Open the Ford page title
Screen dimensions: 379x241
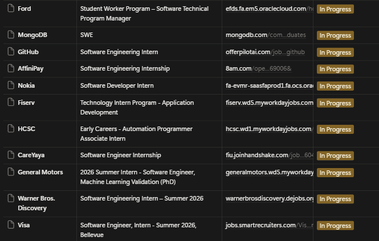25,9
